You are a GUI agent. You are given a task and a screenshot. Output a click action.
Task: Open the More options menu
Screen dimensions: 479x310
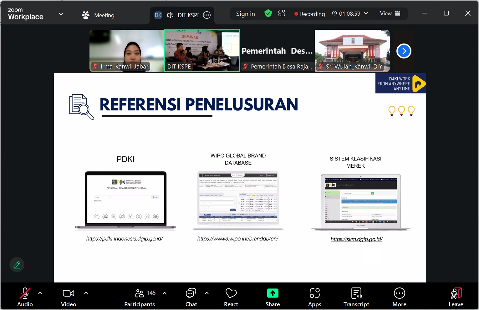(x=399, y=297)
